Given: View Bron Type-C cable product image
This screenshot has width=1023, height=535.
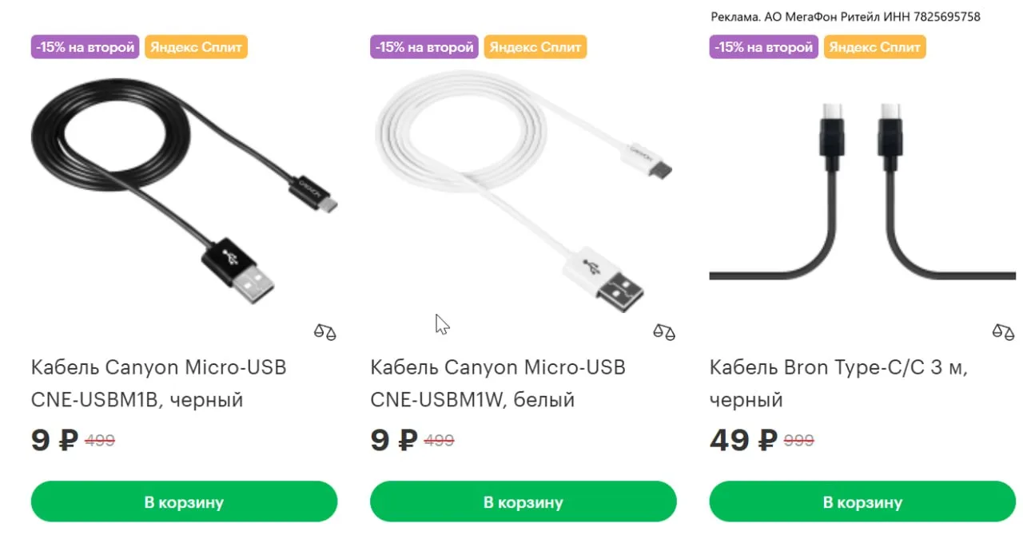Looking at the screenshot, I should pyautogui.click(x=862, y=192).
